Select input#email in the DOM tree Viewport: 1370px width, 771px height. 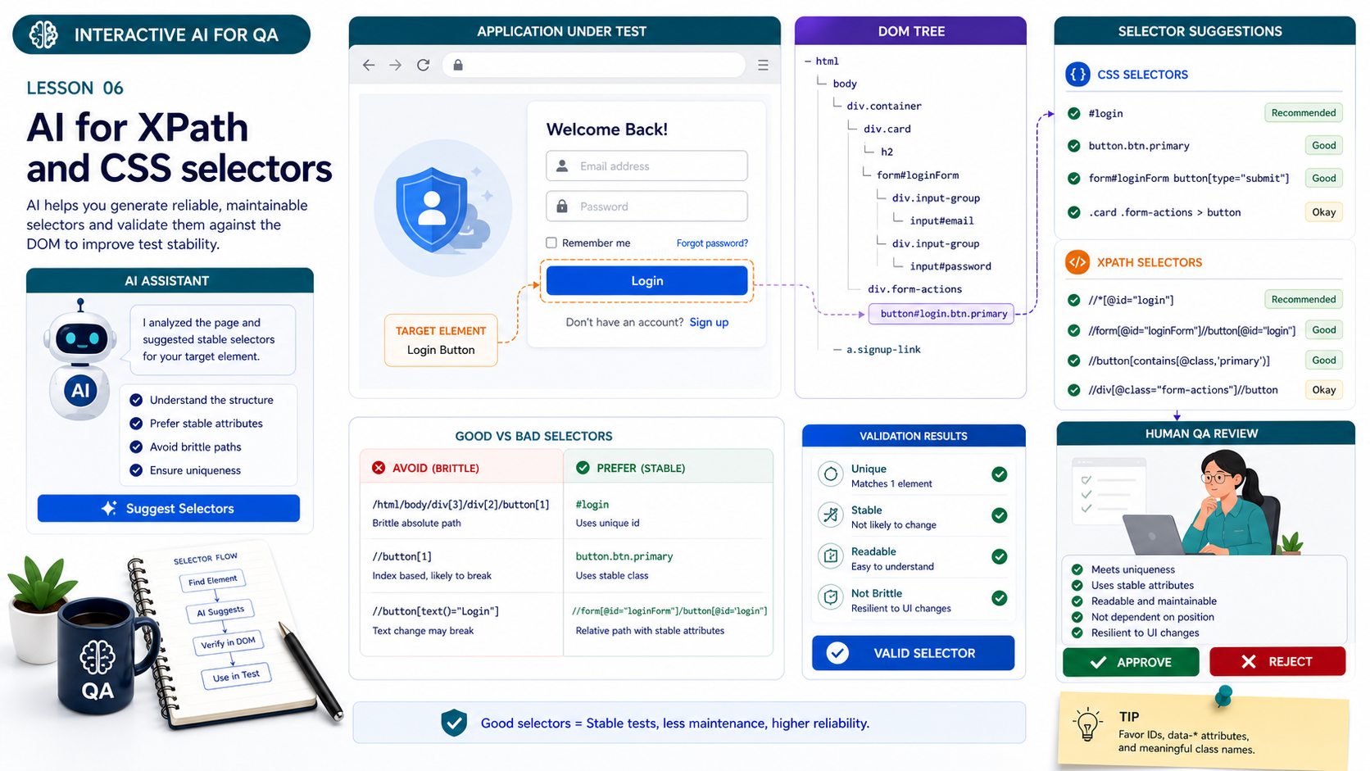tap(941, 220)
